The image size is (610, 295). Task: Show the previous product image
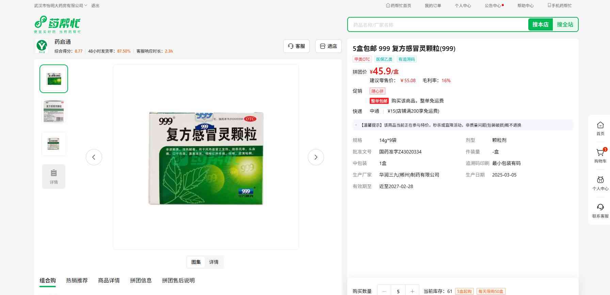(94, 157)
